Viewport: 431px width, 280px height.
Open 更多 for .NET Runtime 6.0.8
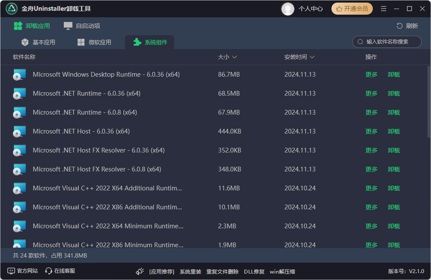[372, 112]
